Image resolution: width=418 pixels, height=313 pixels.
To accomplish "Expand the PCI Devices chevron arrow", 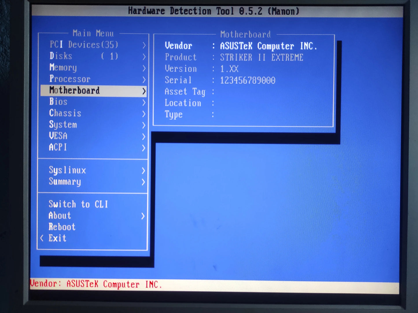I will 144,45.
